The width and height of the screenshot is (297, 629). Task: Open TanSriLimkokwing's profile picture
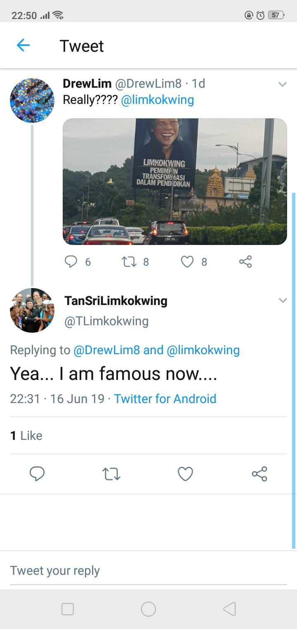(32, 310)
